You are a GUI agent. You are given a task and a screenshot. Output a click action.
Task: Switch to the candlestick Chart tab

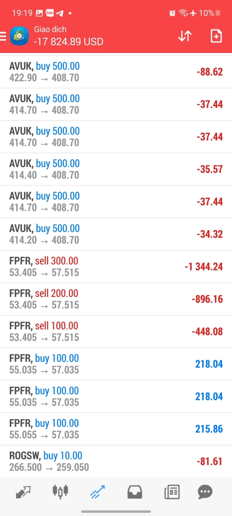60,492
